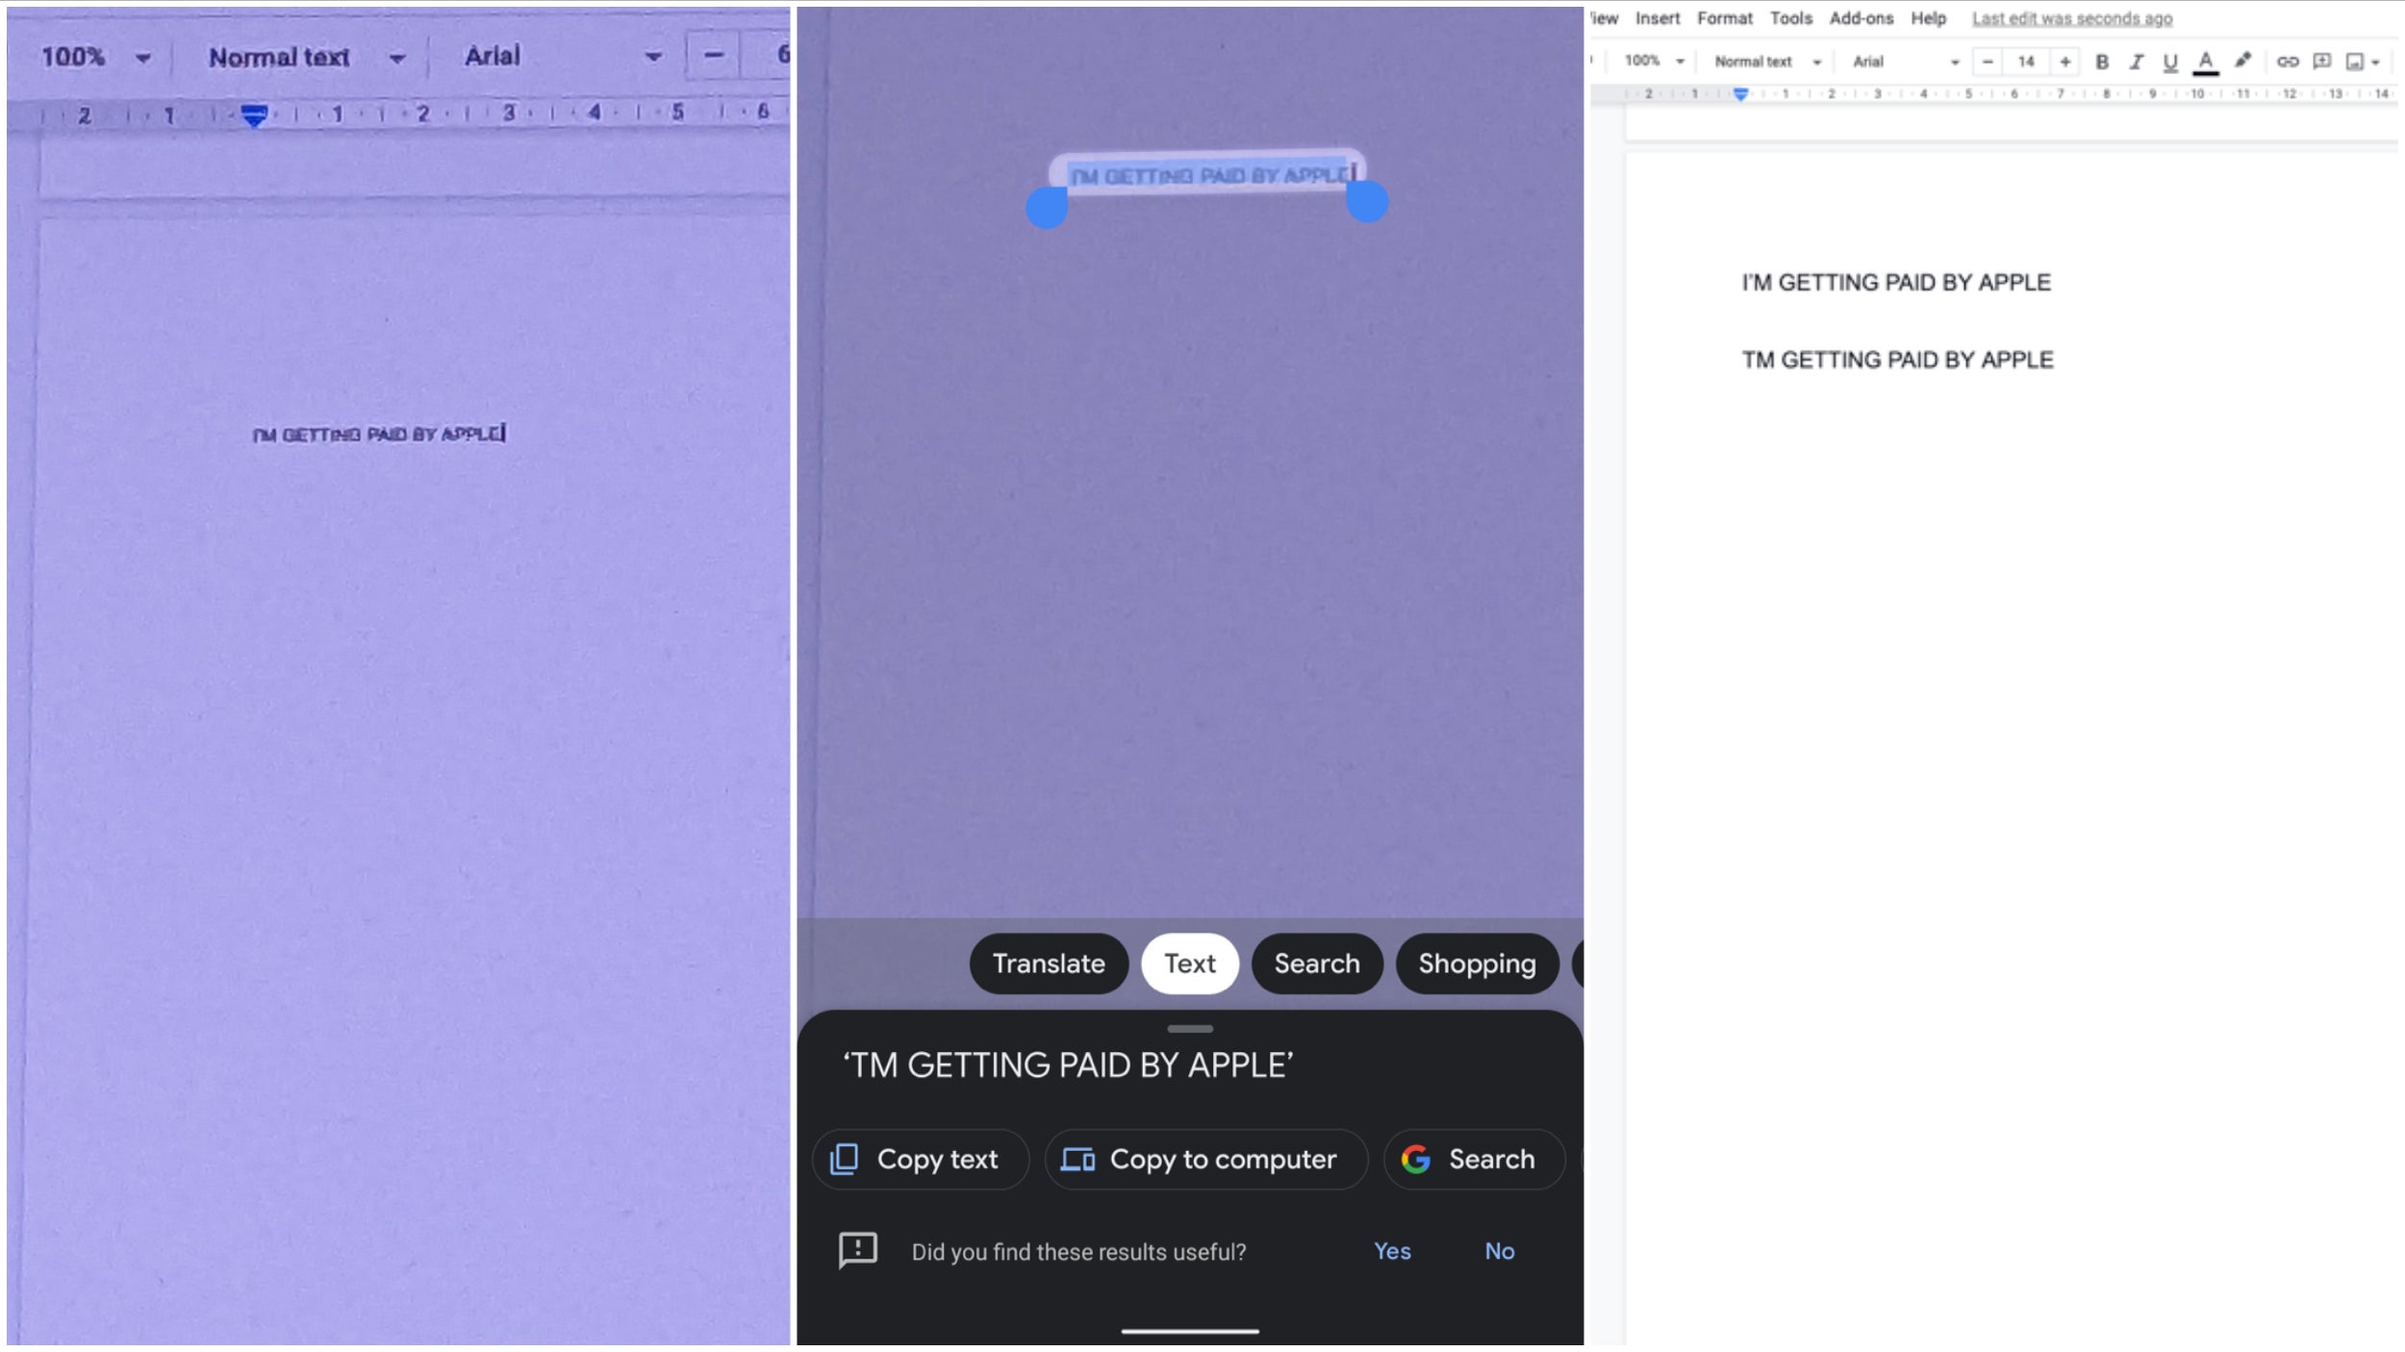Click the insert link icon
This screenshot has width=2405, height=1352.
coord(2288,62)
